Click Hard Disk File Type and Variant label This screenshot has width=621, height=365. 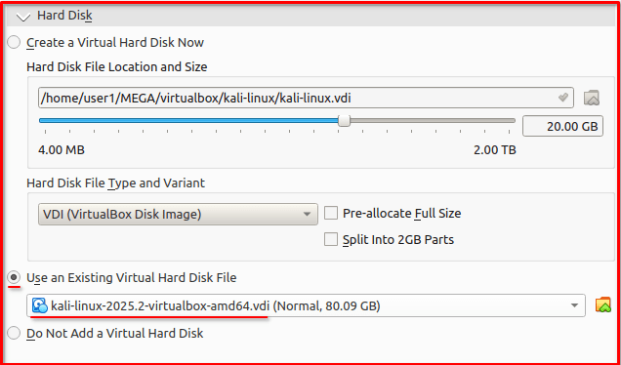(x=115, y=183)
